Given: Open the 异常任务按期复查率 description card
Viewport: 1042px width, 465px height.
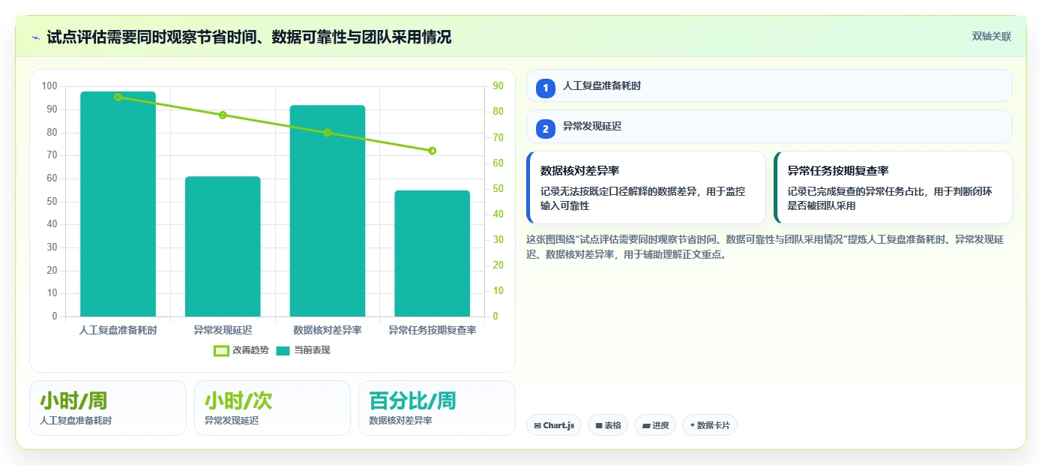Looking at the screenshot, I should [893, 187].
